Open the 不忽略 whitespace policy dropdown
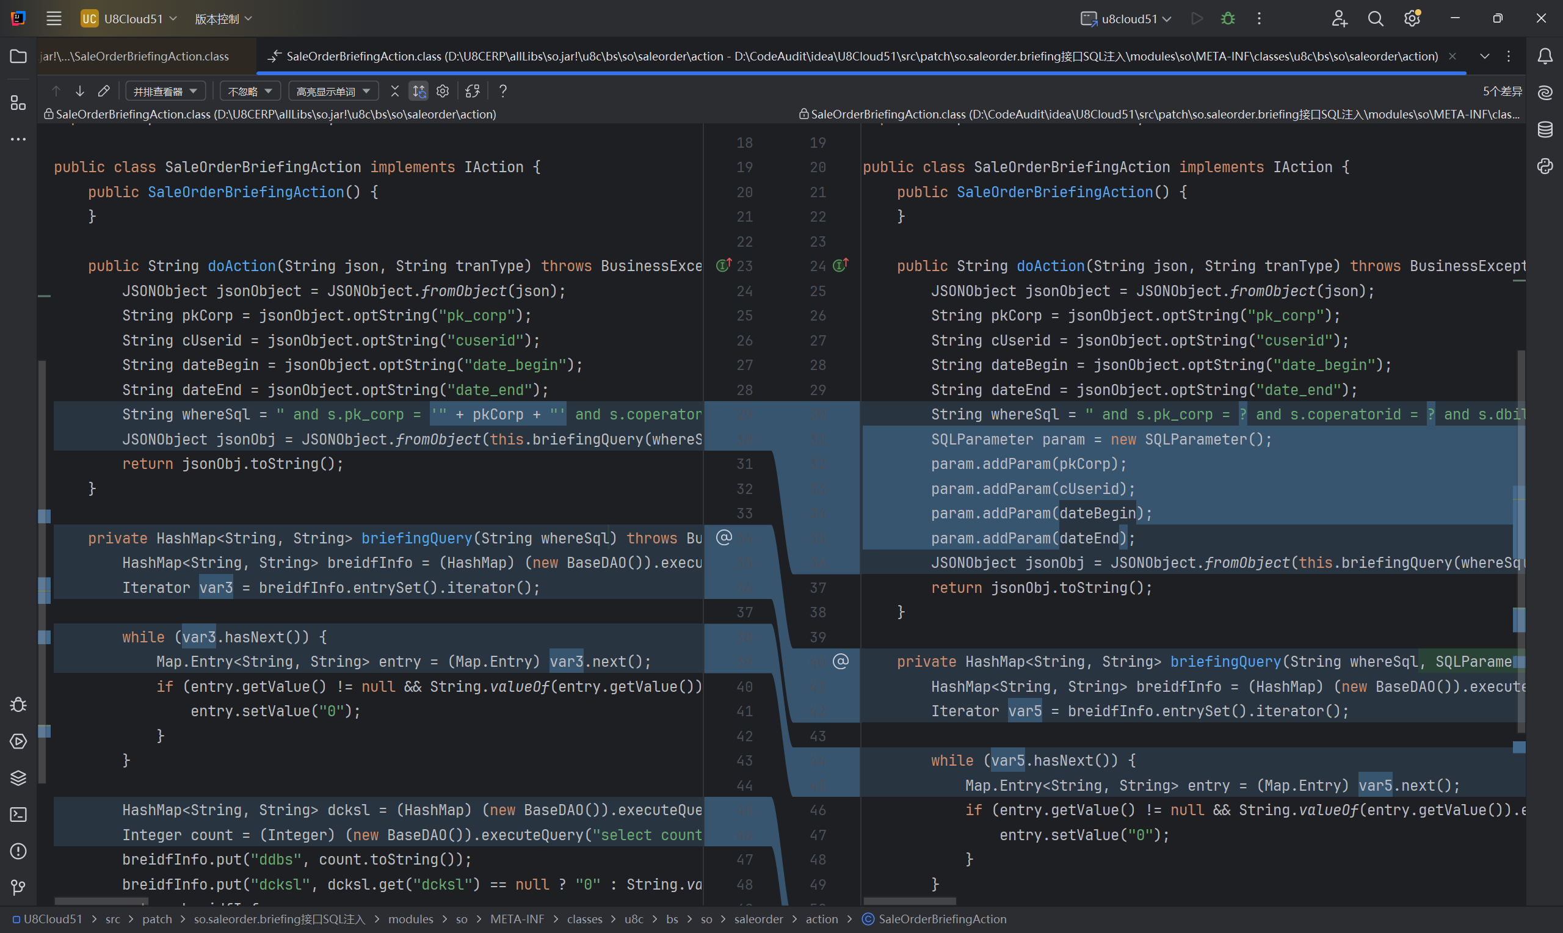Image resolution: width=1563 pixels, height=933 pixels. [x=250, y=91]
